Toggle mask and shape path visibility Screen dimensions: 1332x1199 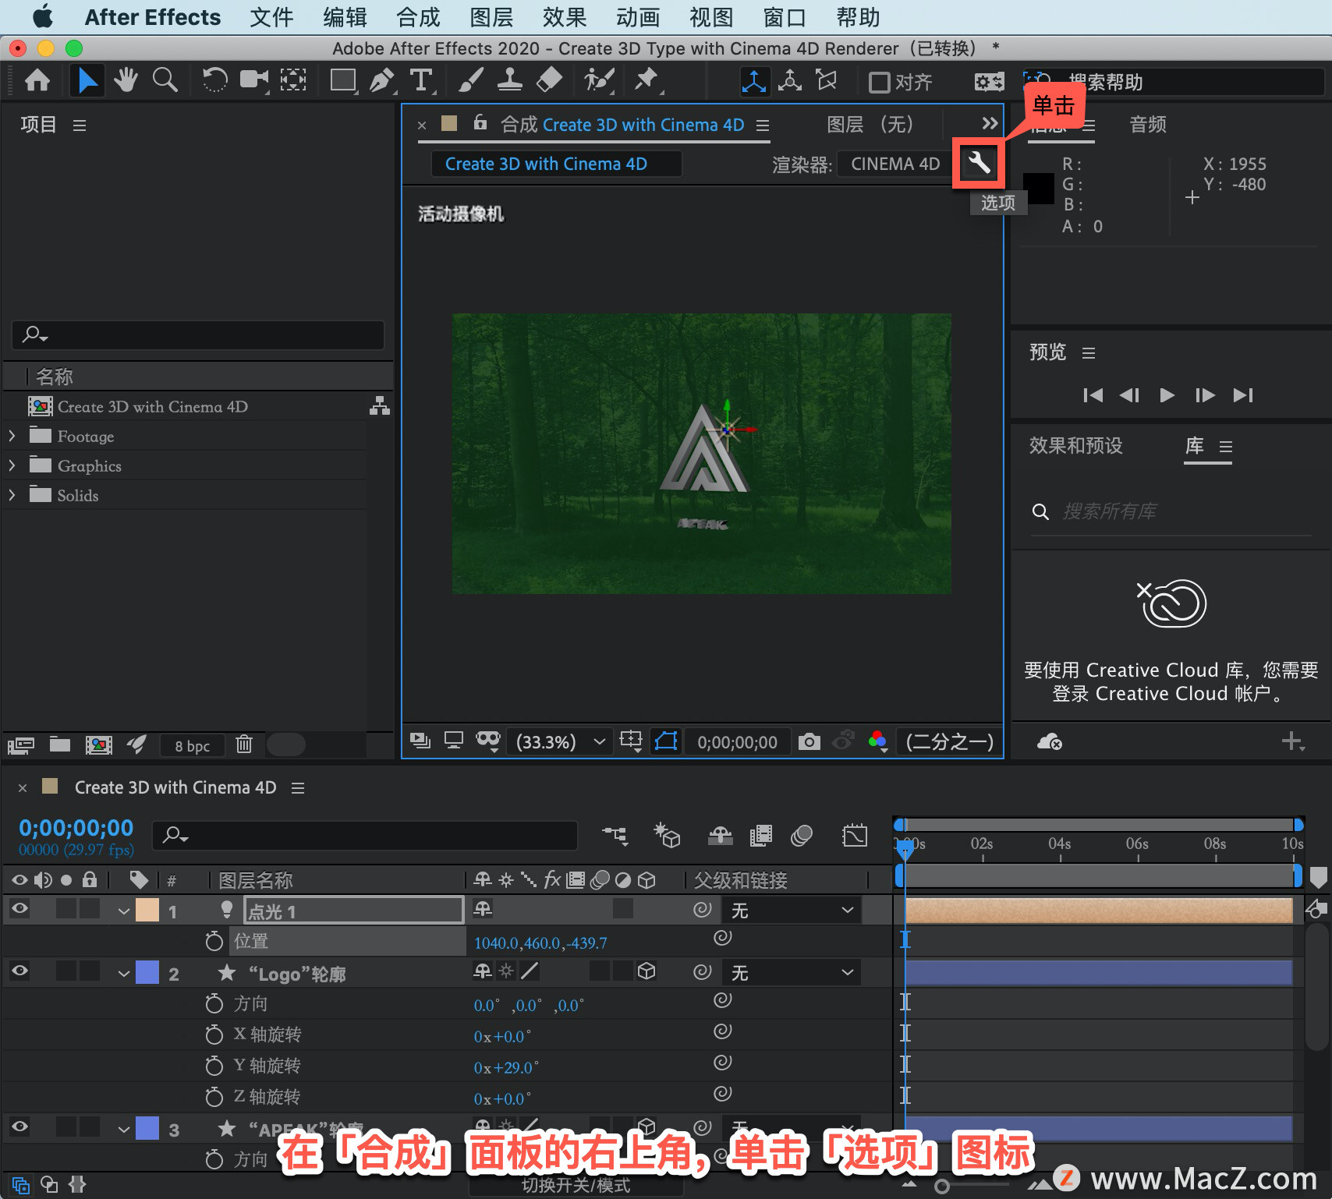[665, 741]
